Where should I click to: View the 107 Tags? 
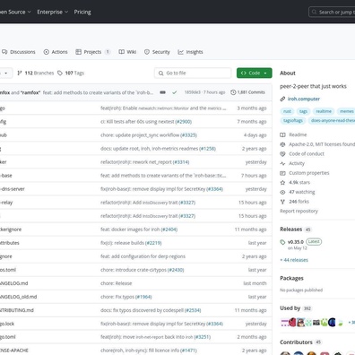[x=71, y=73]
